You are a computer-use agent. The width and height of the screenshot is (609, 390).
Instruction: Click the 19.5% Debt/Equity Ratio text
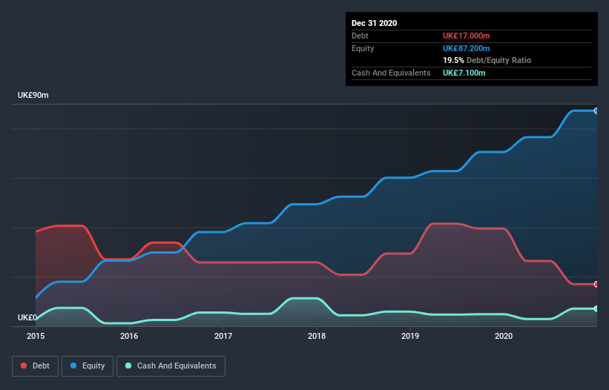coord(487,60)
